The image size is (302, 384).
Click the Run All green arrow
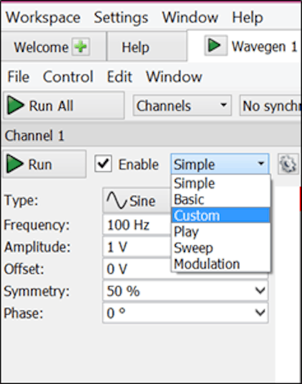point(16,106)
